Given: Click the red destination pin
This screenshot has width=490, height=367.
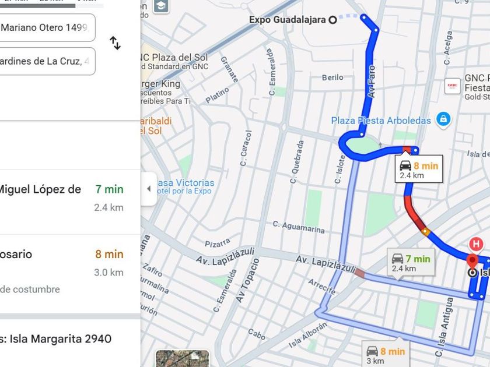Looking at the screenshot, I should click(x=472, y=262).
